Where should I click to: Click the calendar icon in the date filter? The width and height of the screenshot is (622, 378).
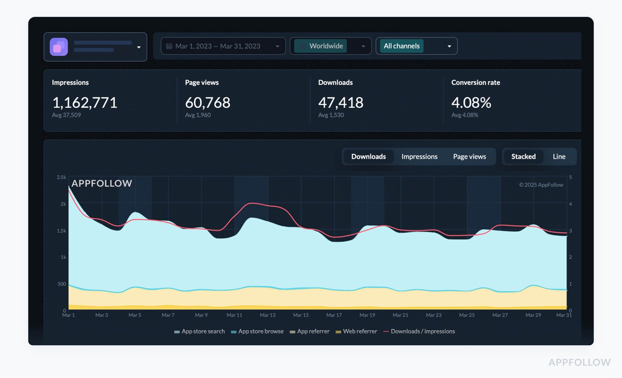170,46
